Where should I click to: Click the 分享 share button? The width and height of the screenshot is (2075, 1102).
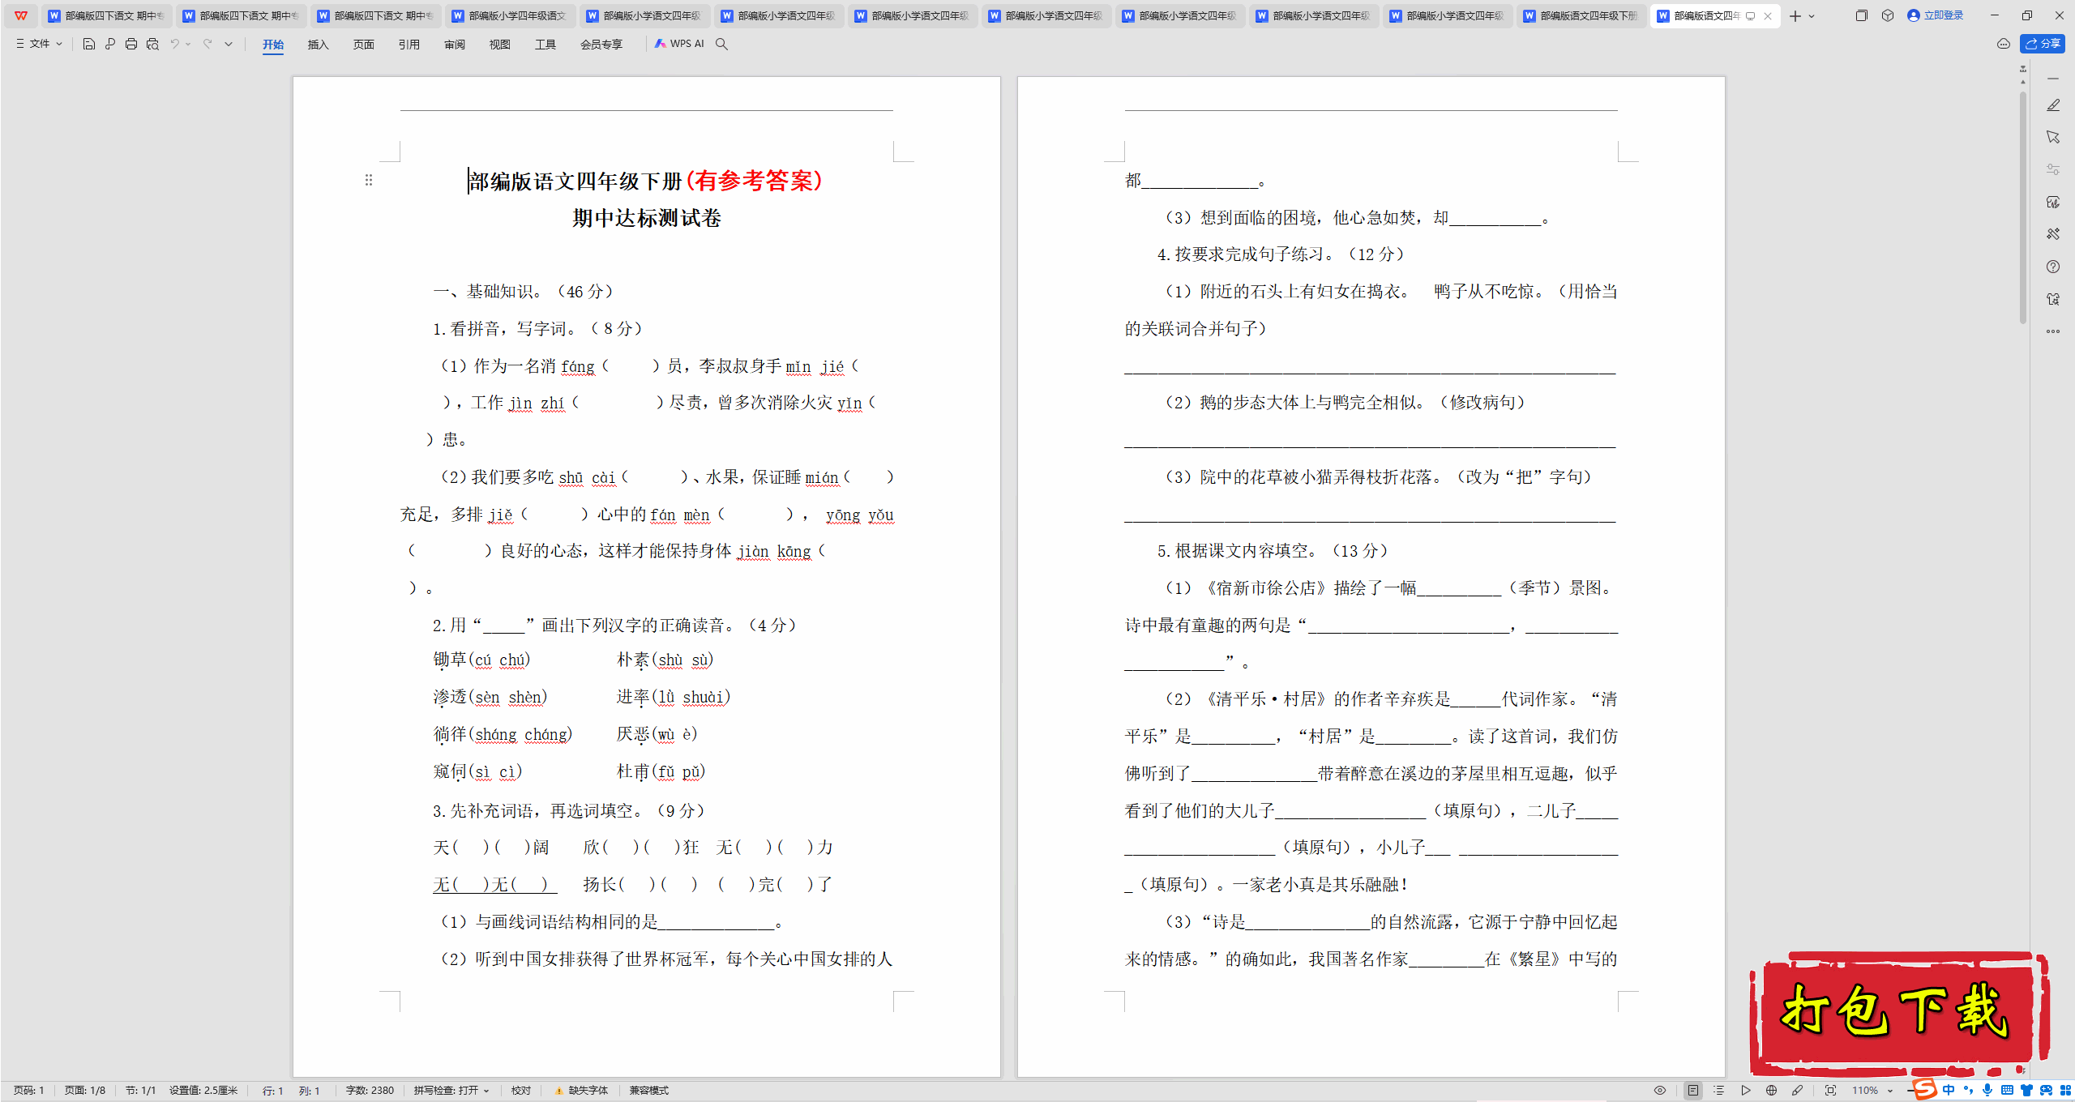click(2043, 44)
